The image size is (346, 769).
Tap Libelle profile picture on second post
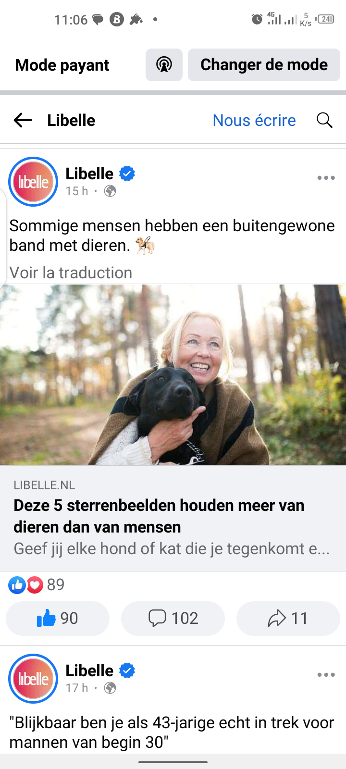(33, 679)
